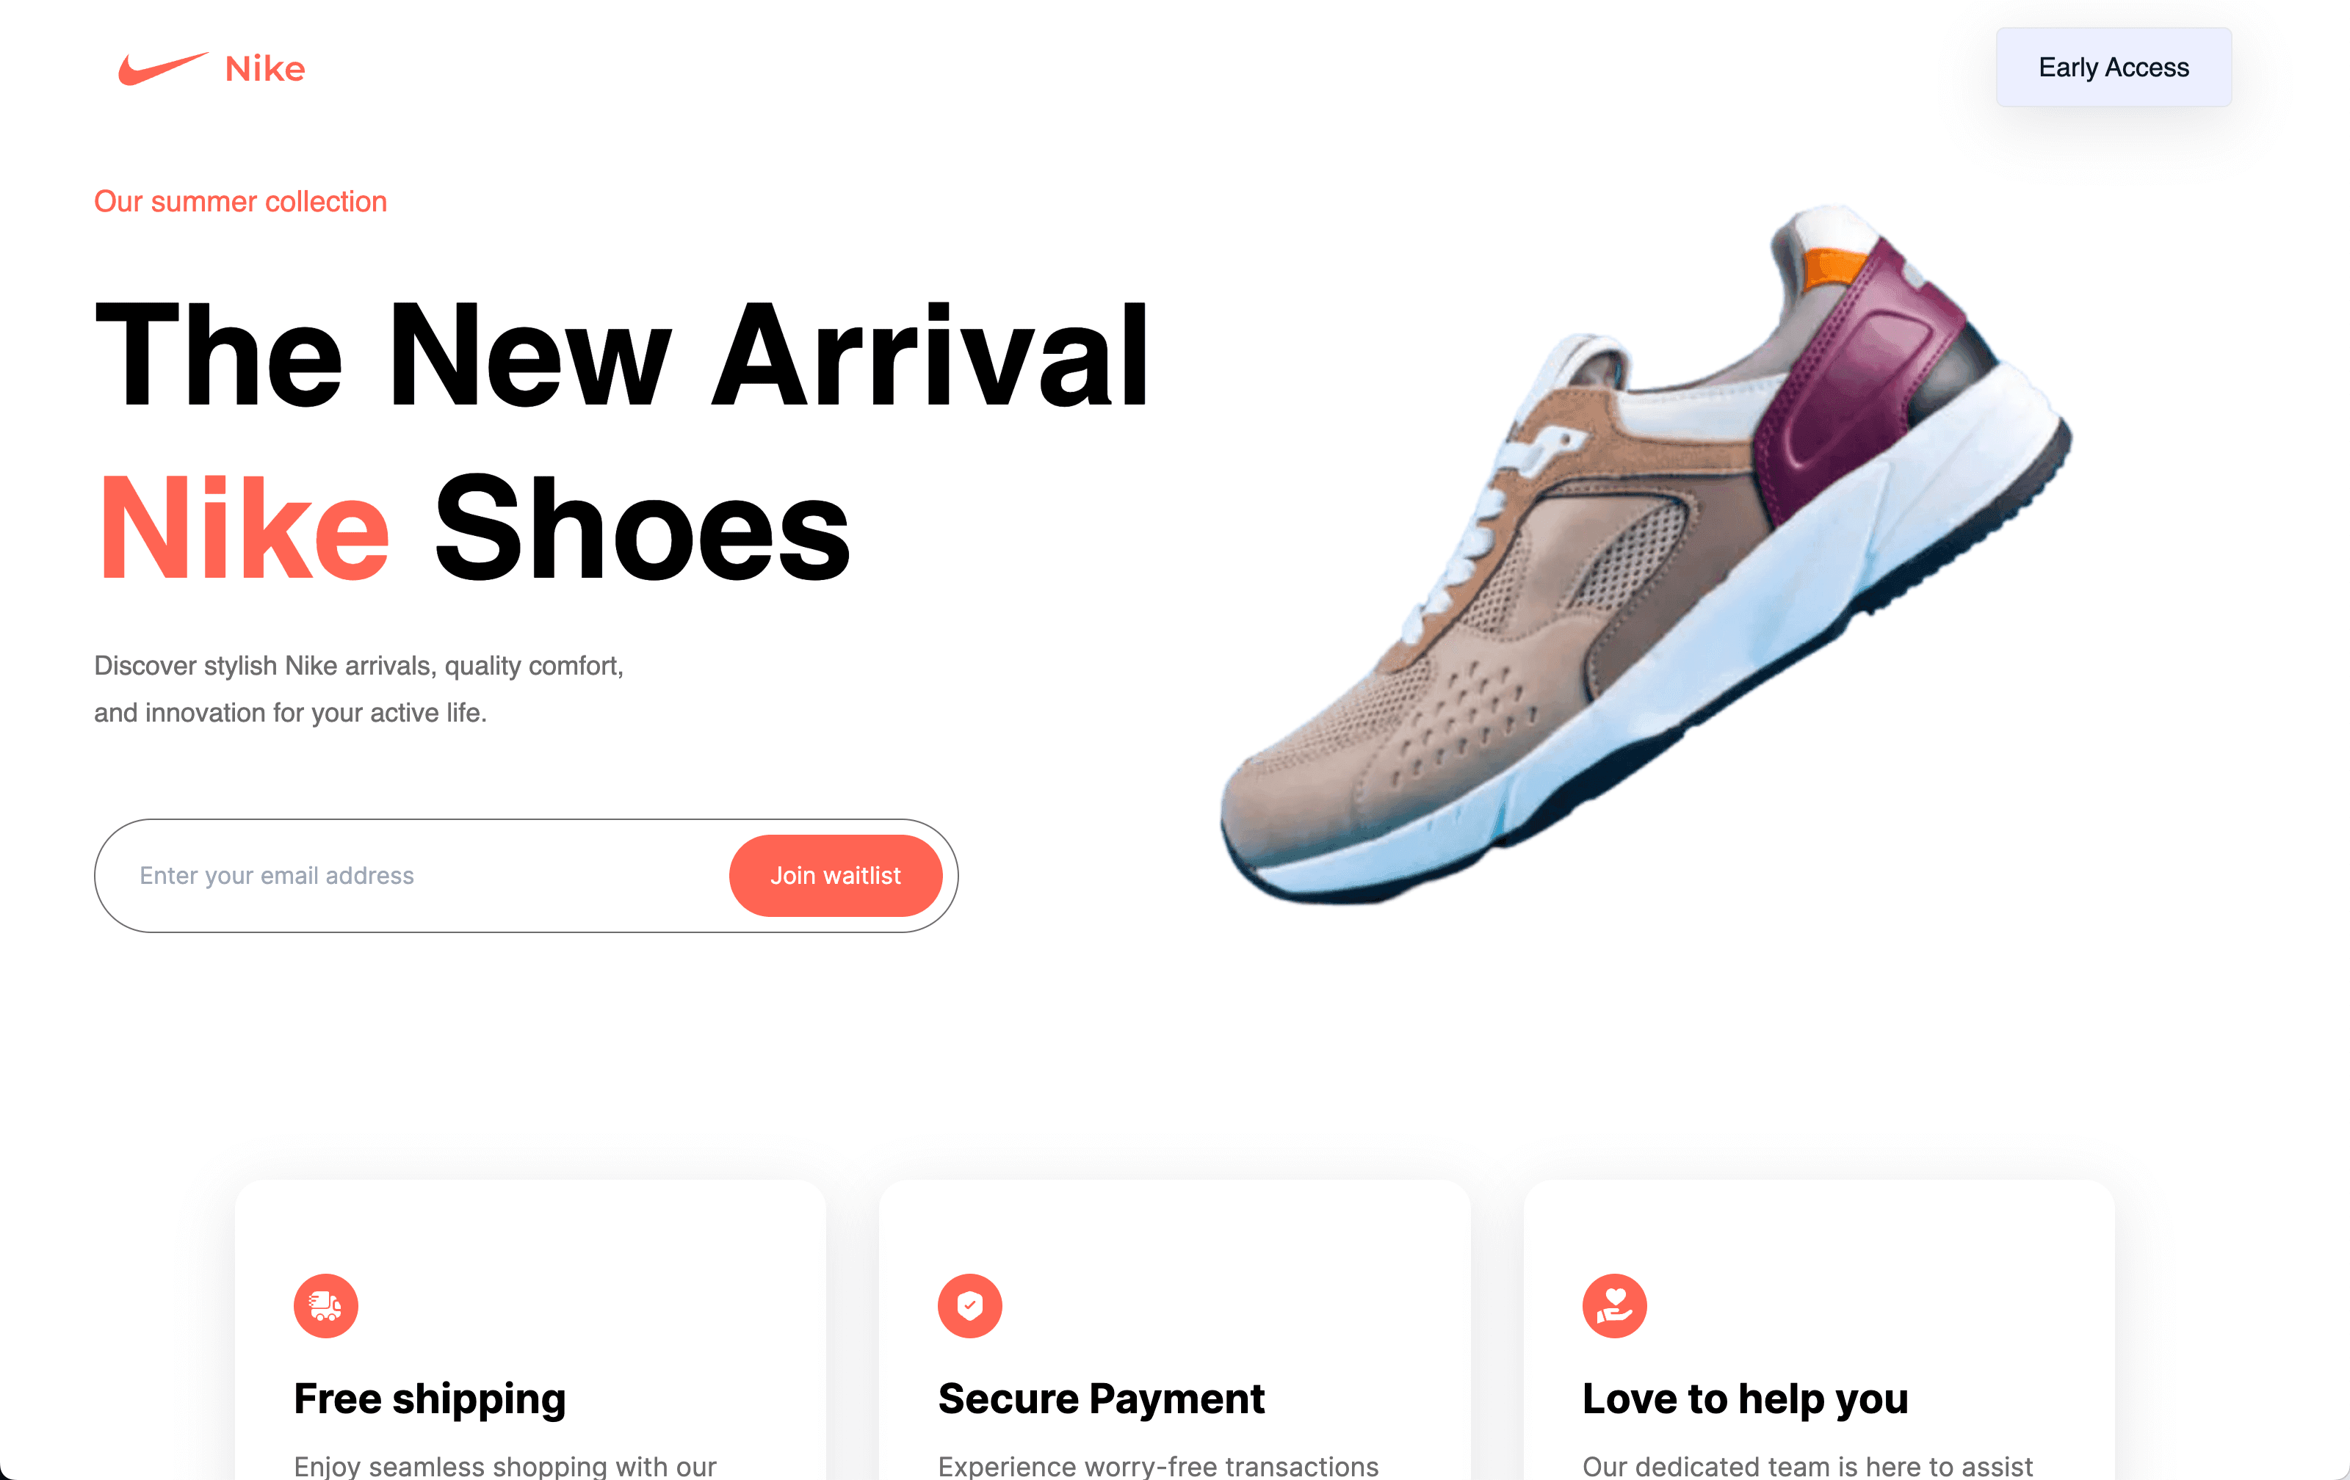Screen dimensions: 2350x1480
Task: Select the Secure Payment card heading
Action: pyautogui.click(x=1101, y=1399)
